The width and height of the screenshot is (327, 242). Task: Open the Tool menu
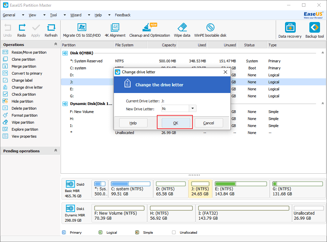53,15
